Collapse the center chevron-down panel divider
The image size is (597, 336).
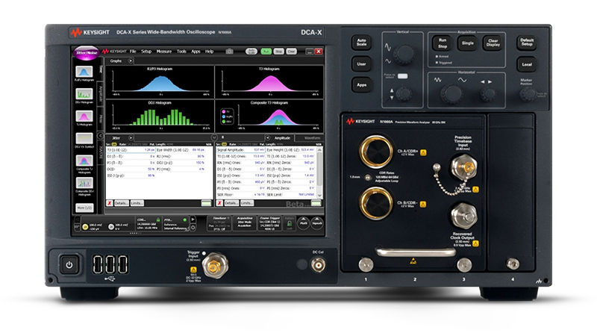[214, 137]
